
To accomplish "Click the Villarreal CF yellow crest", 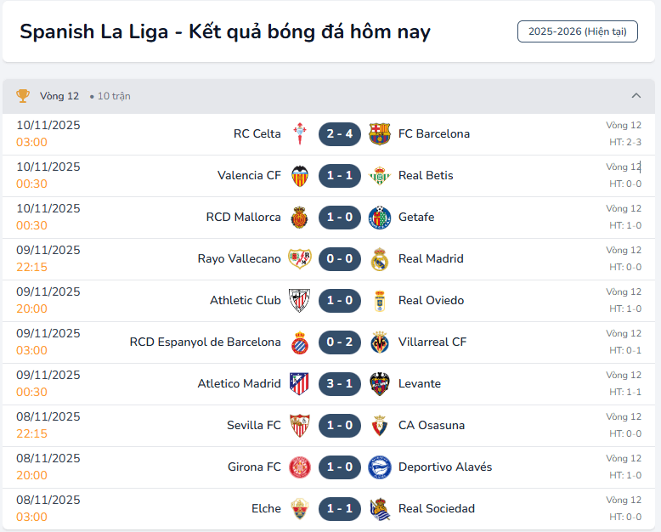I will pos(380,342).
